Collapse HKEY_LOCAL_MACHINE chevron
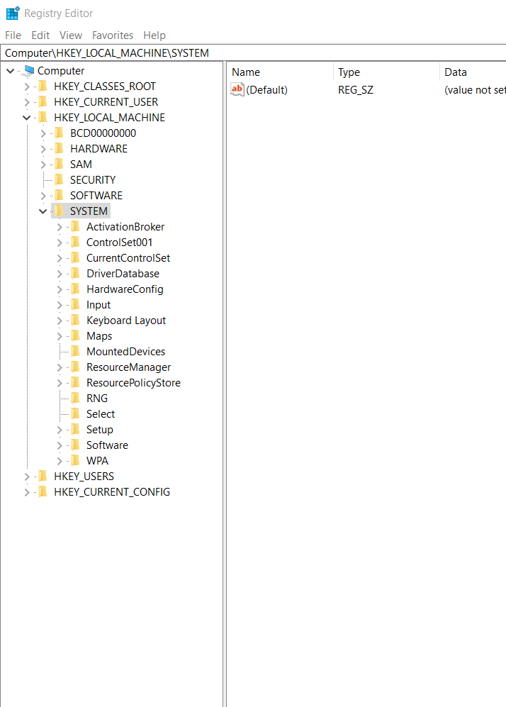Screen dimensions: 506x707 click(27, 118)
